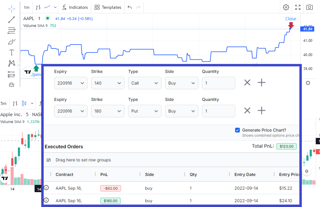Image resolution: width=320 pixels, height=207 pixels.
Task: Toggle fullscreen mode for the chart
Action: pos(298,7)
